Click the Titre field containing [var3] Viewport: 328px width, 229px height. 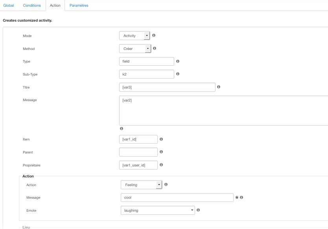tap(167, 87)
